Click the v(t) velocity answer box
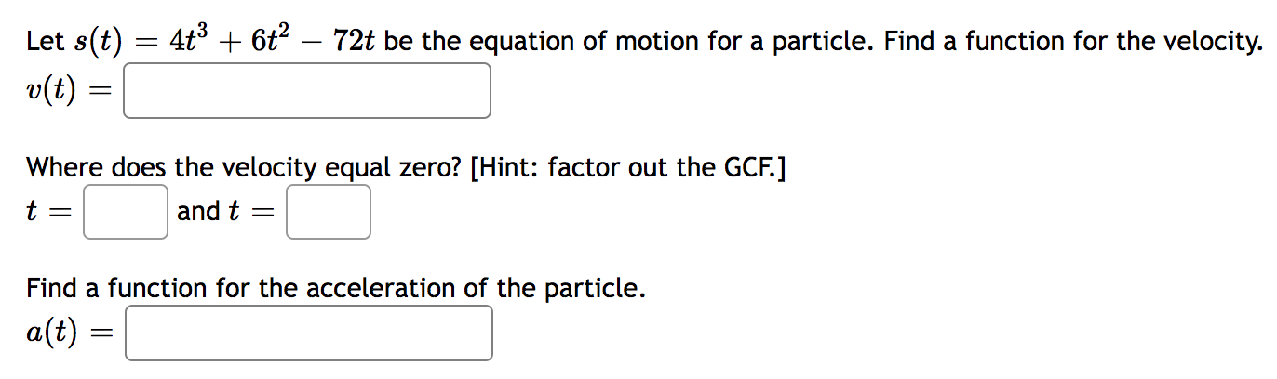1277x379 pixels. pos(307,91)
